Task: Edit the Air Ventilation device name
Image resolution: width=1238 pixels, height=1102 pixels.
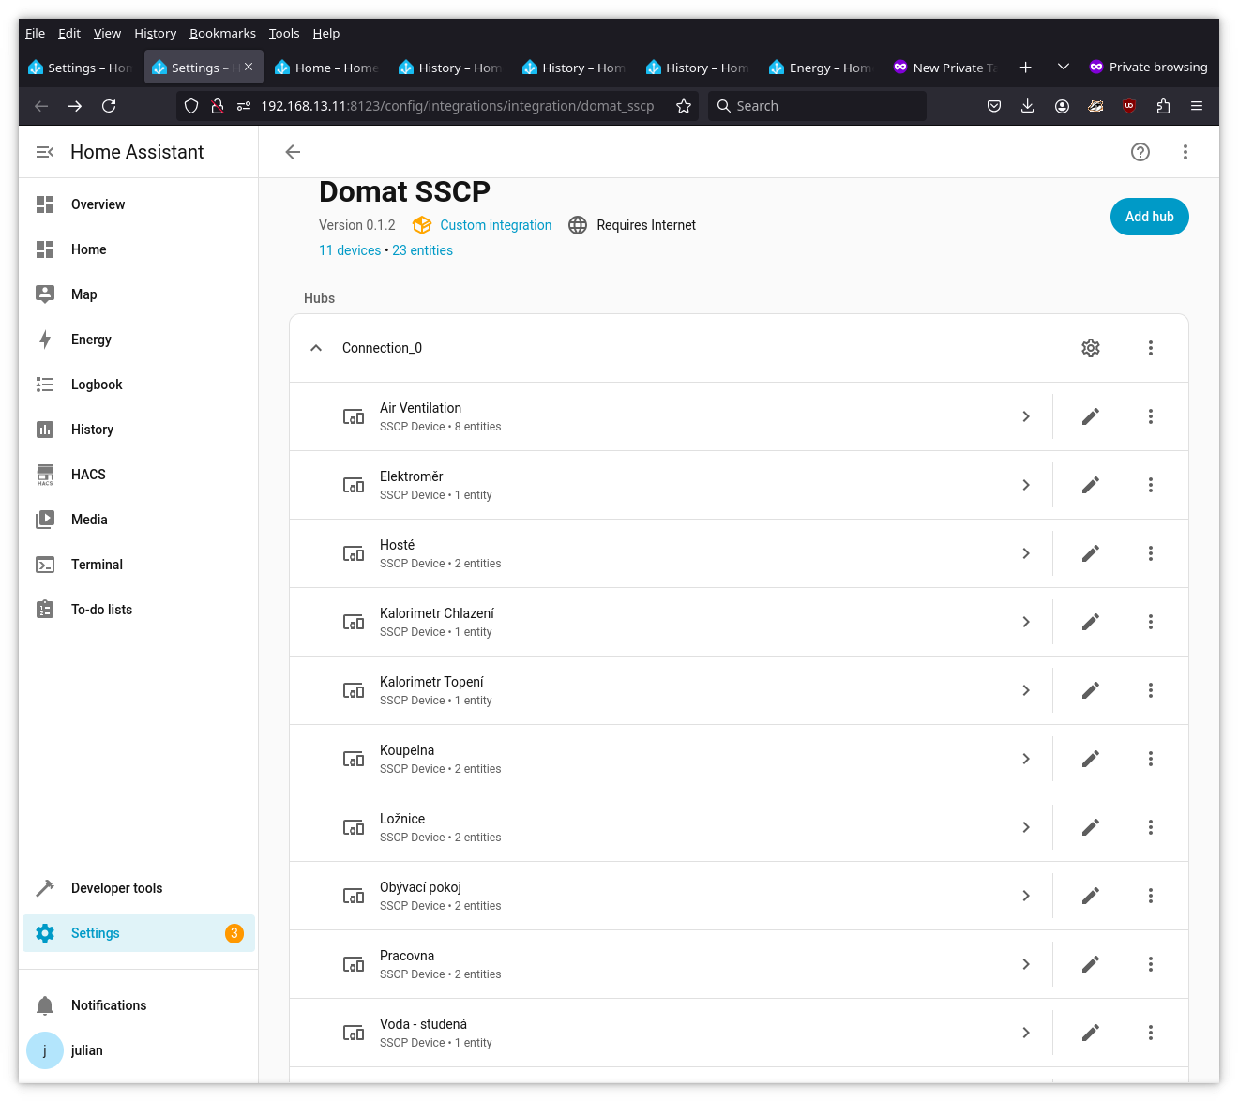Action: pyautogui.click(x=1091, y=416)
